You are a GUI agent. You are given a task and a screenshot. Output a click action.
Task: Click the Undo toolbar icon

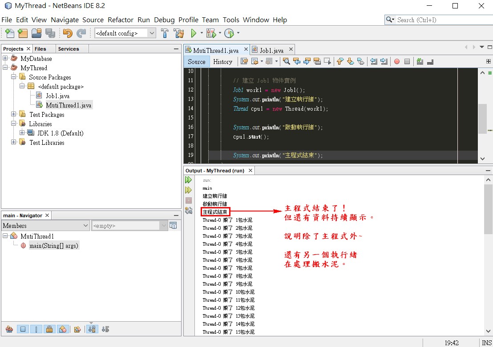pyautogui.click(x=68, y=33)
